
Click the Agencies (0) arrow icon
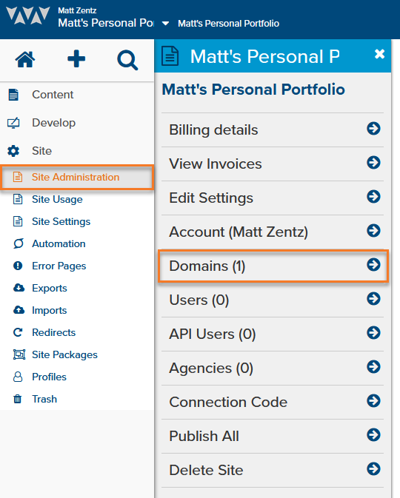pyautogui.click(x=373, y=367)
